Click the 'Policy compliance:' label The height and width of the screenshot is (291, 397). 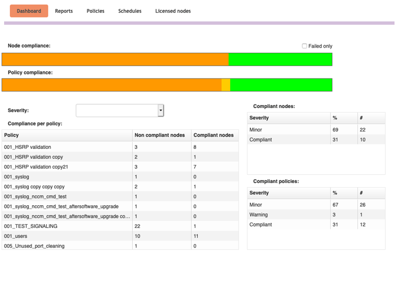[30, 72]
